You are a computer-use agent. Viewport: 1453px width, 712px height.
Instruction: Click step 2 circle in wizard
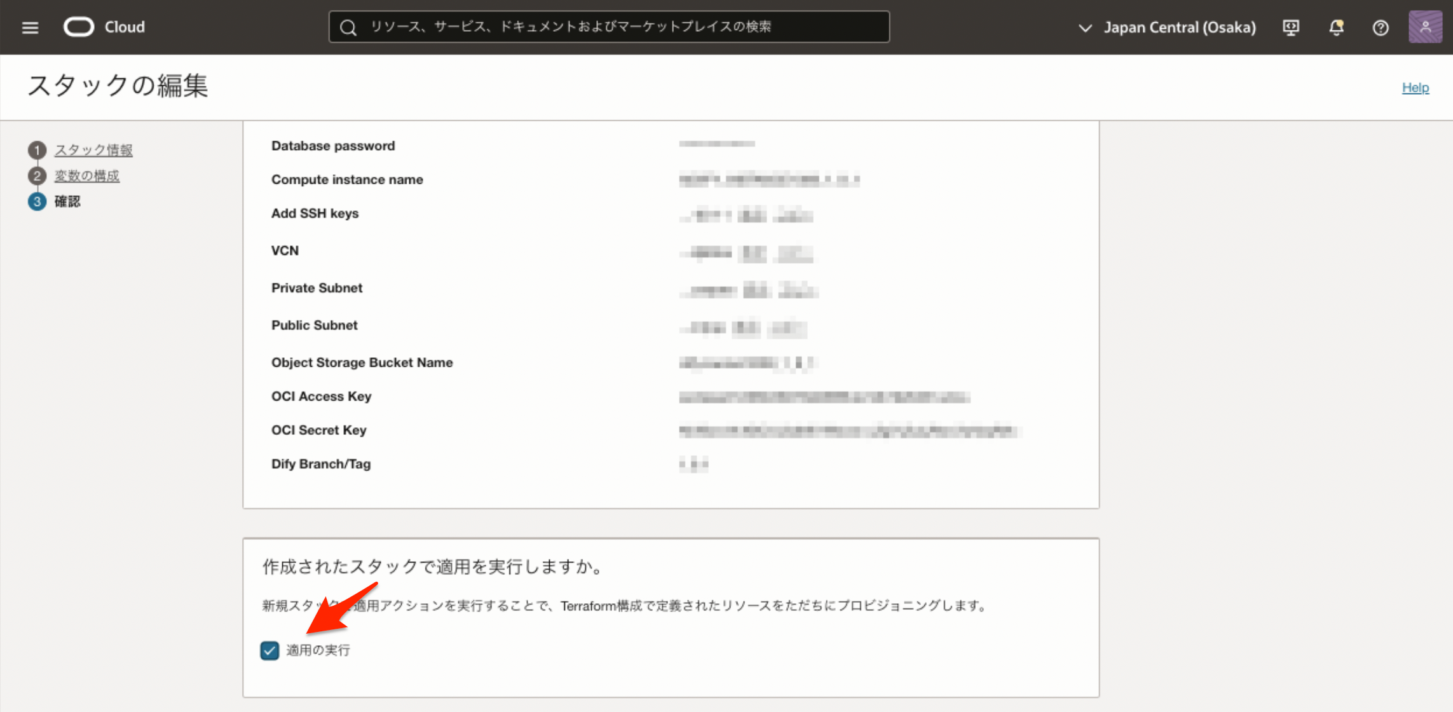click(x=37, y=176)
